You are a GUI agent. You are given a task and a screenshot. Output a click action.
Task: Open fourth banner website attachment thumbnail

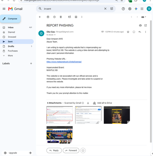[x=60, y=135]
